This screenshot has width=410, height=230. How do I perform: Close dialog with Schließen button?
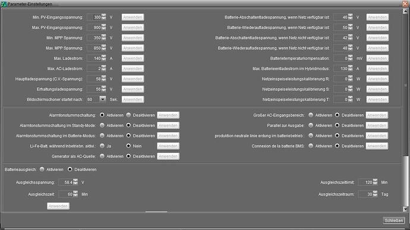coord(394,220)
